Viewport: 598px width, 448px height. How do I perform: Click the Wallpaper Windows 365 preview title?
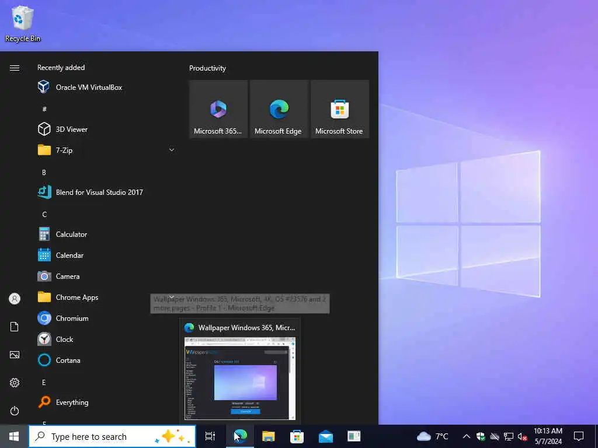(x=247, y=328)
